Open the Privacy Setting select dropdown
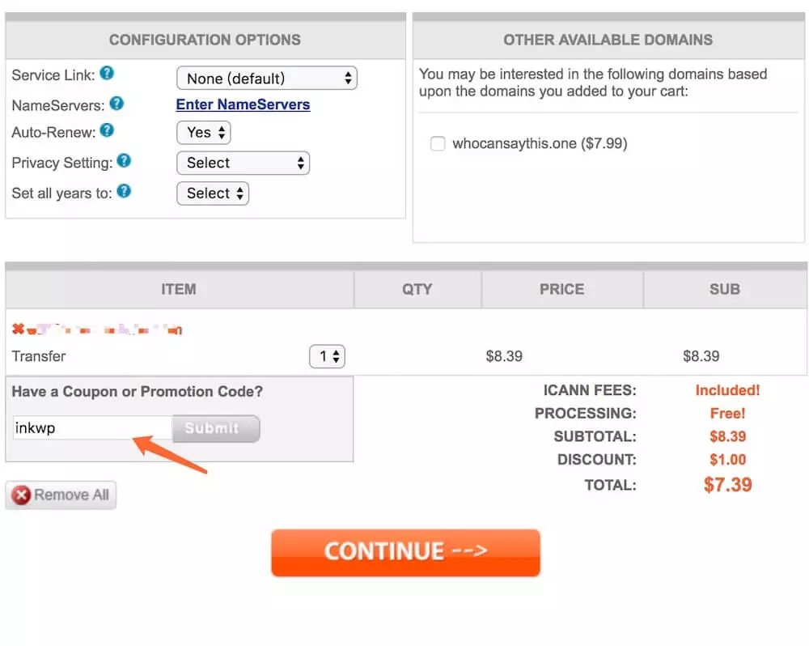Image resolution: width=809 pixels, height=646 pixels. [x=243, y=163]
